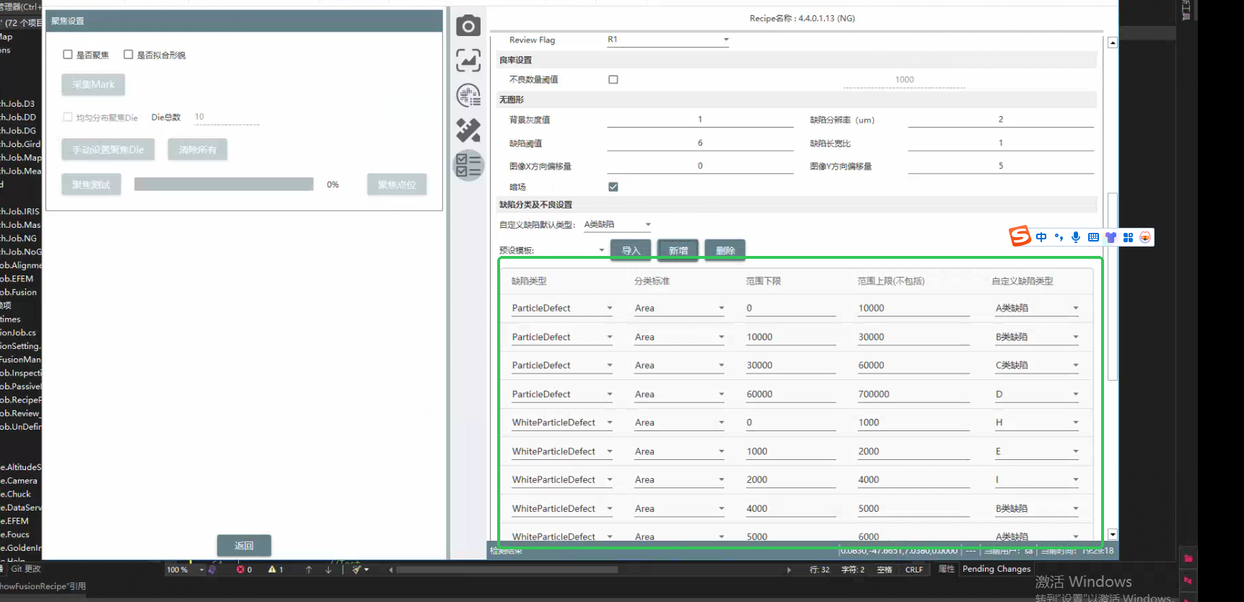This screenshot has height=602, width=1244.
Task: Click the 背景灰度值 input field
Action: pyautogui.click(x=700, y=120)
